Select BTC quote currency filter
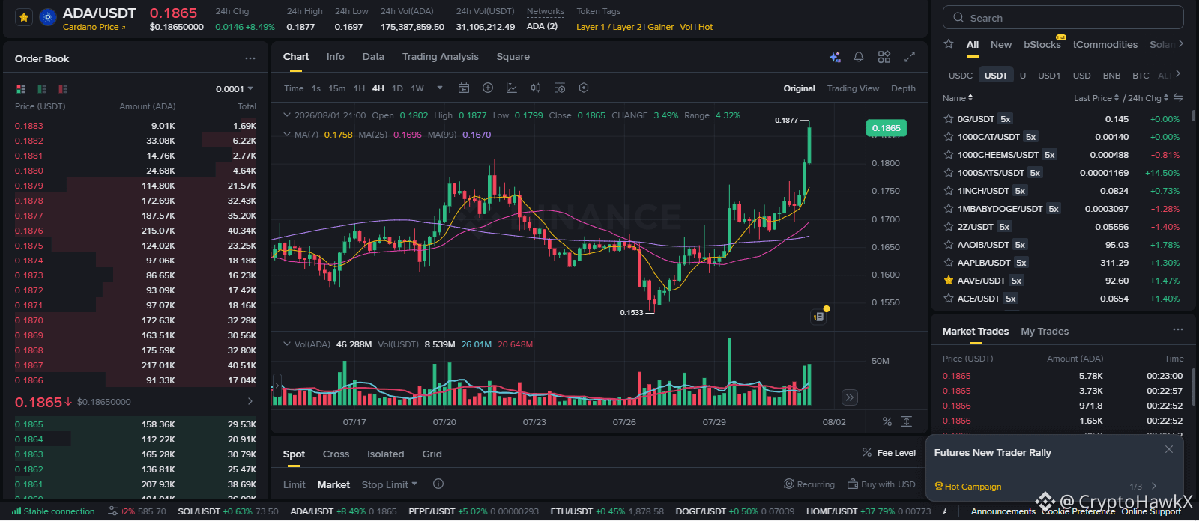 1141,76
